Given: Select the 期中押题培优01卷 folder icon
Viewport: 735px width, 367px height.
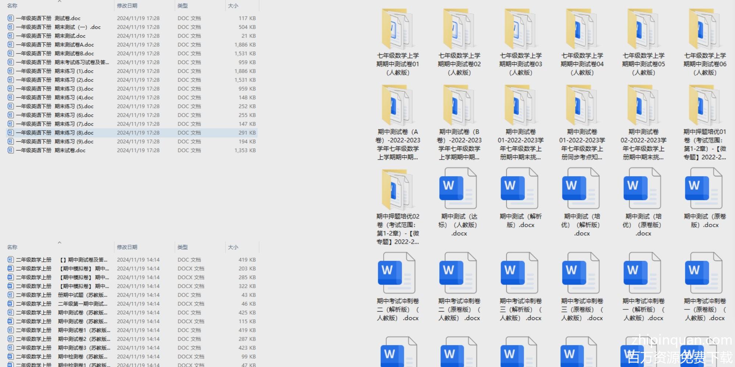Looking at the screenshot, I should (x=704, y=106).
